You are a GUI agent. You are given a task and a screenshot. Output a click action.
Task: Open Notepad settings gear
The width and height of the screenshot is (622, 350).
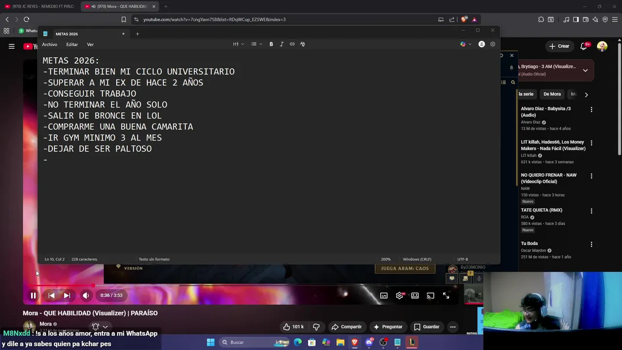pos(493,44)
